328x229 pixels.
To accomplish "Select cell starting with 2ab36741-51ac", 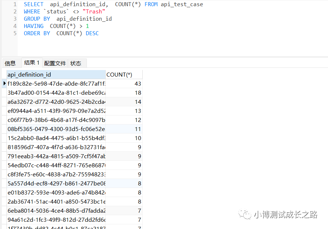I will [56, 201].
